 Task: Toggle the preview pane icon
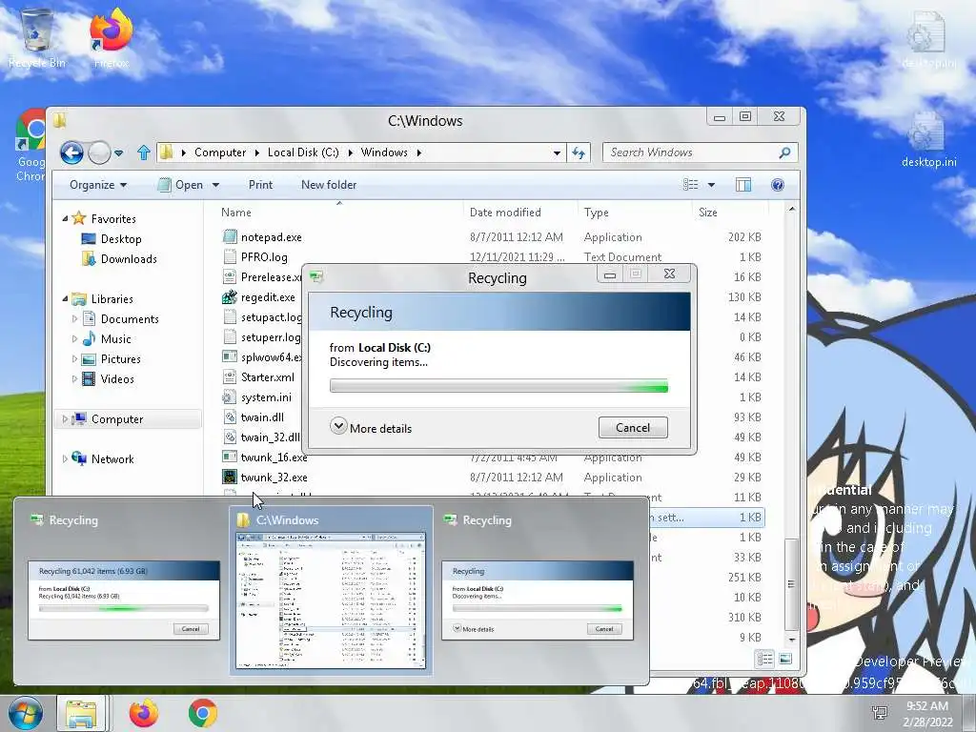tap(743, 185)
